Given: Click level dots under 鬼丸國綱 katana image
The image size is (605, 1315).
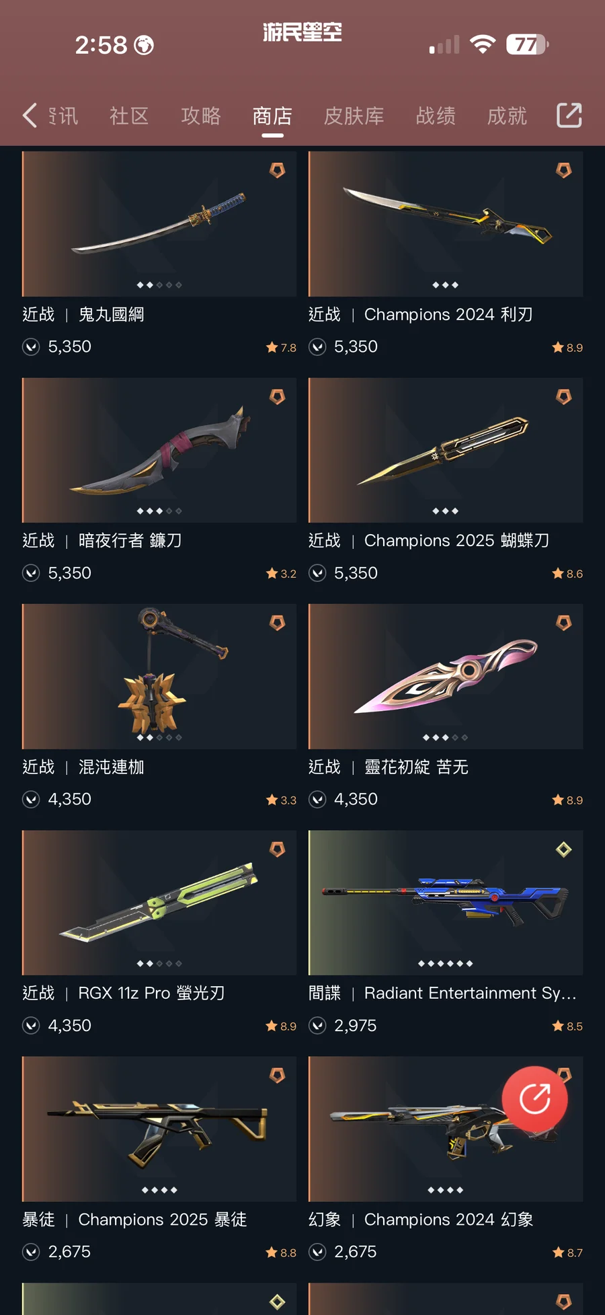Looking at the screenshot, I should pyautogui.click(x=159, y=285).
